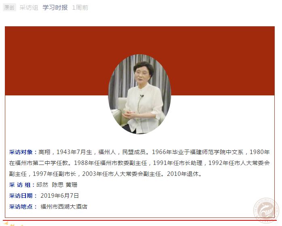Open the 学习时报 account link
This screenshot has width=282, height=226.
click(x=55, y=8)
